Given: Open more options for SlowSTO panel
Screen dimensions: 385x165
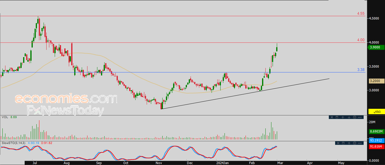Looking at the screenshot, I should pos(360,143).
